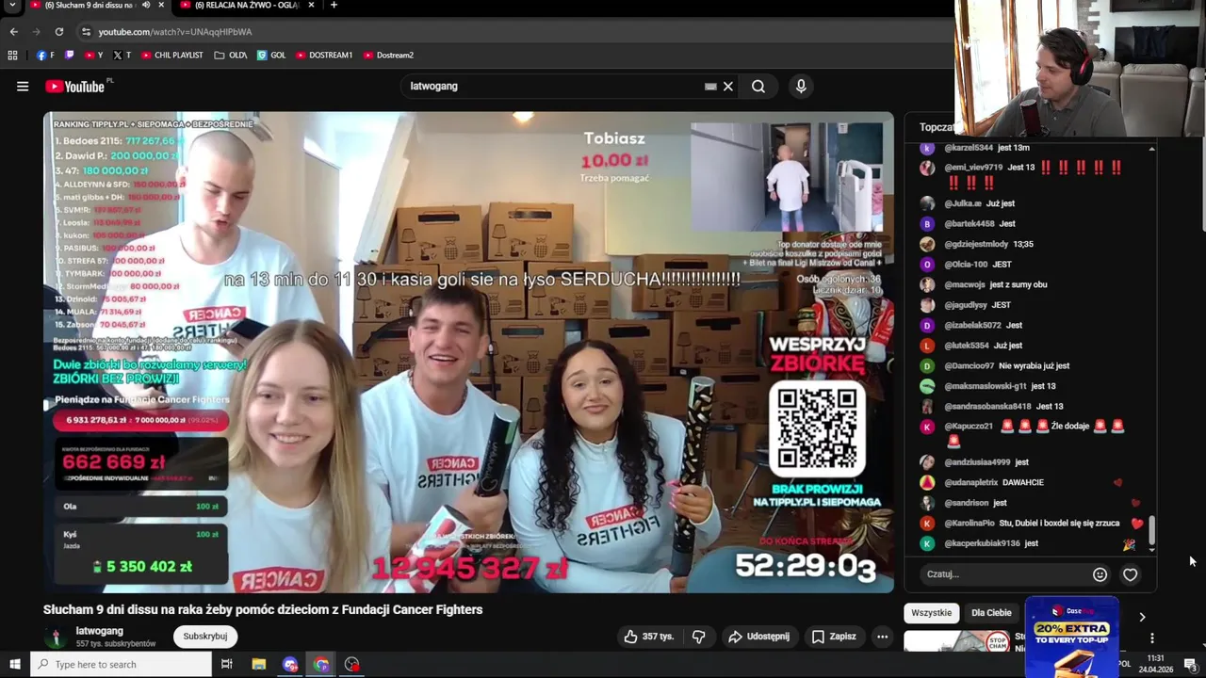Viewport: 1206px width, 678px height.
Task: Open the YouTube hamburger guide menu
Action: click(x=23, y=87)
